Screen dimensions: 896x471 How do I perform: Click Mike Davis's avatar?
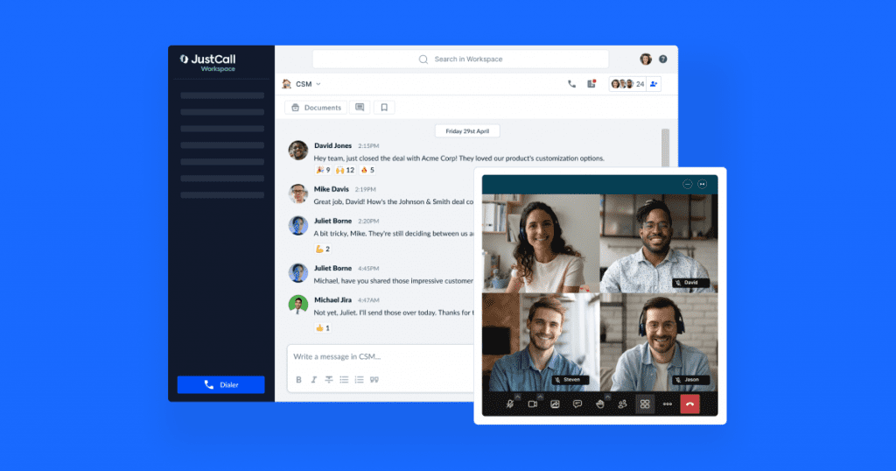point(297,193)
